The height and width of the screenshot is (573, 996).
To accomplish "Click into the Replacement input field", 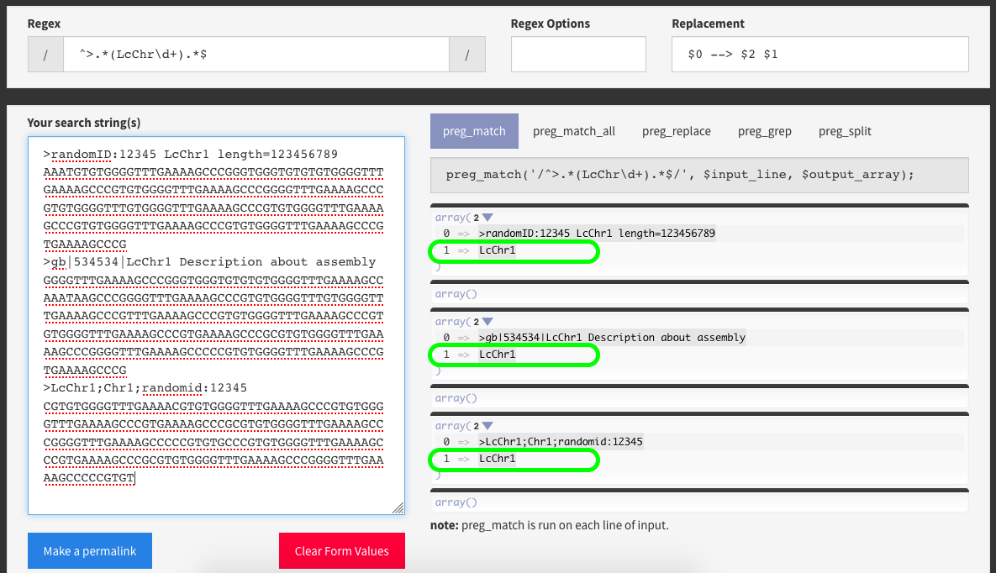I will point(820,55).
